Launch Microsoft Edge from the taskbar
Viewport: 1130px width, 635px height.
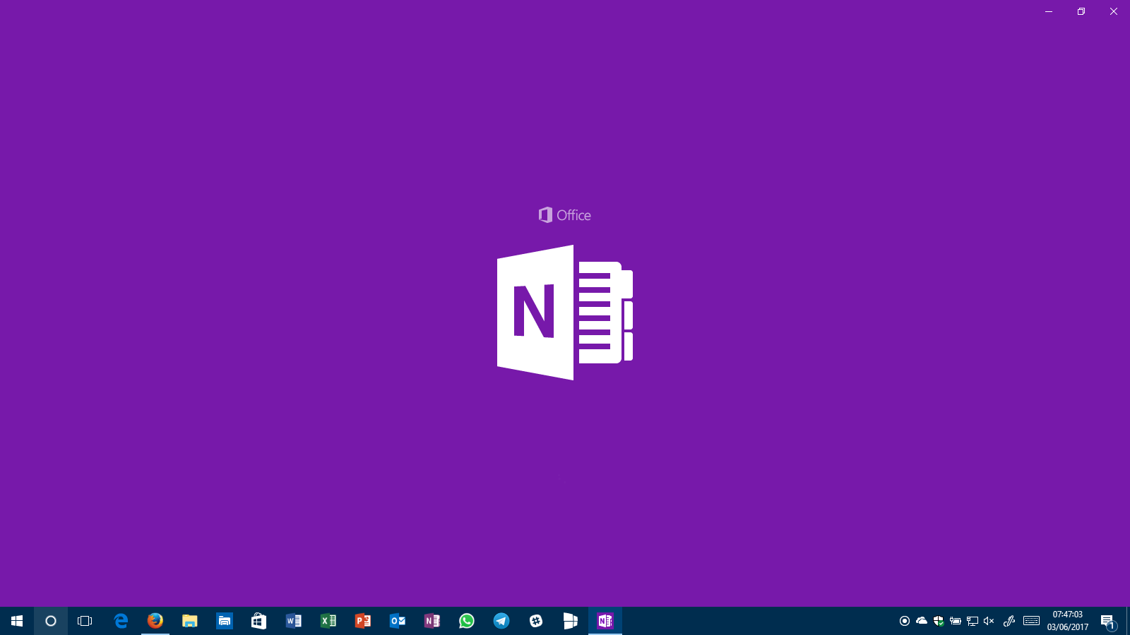click(x=121, y=621)
